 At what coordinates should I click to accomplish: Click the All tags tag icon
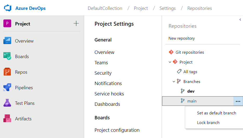(x=179, y=72)
